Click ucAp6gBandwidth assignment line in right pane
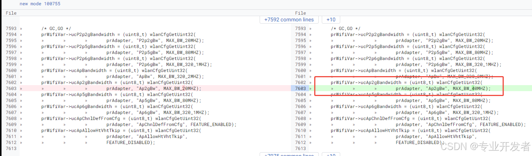This screenshot has height=156, width=532. click(407, 106)
